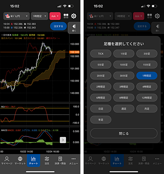Open the 注文 order arrows icon

point(47,161)
